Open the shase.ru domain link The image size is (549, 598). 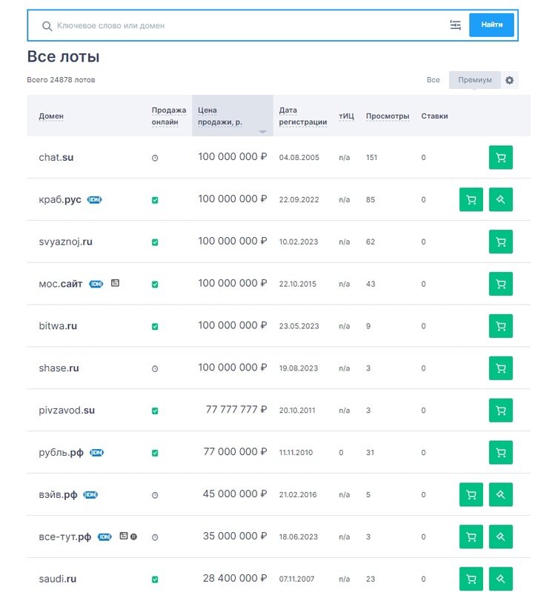pyautogui.click(x=59, y=368)
